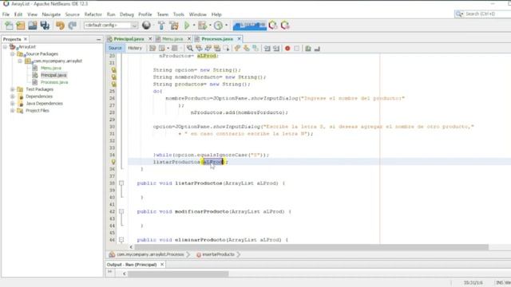
Task: Expand the Java Dependencies node
Action: (x=13, y=104)
